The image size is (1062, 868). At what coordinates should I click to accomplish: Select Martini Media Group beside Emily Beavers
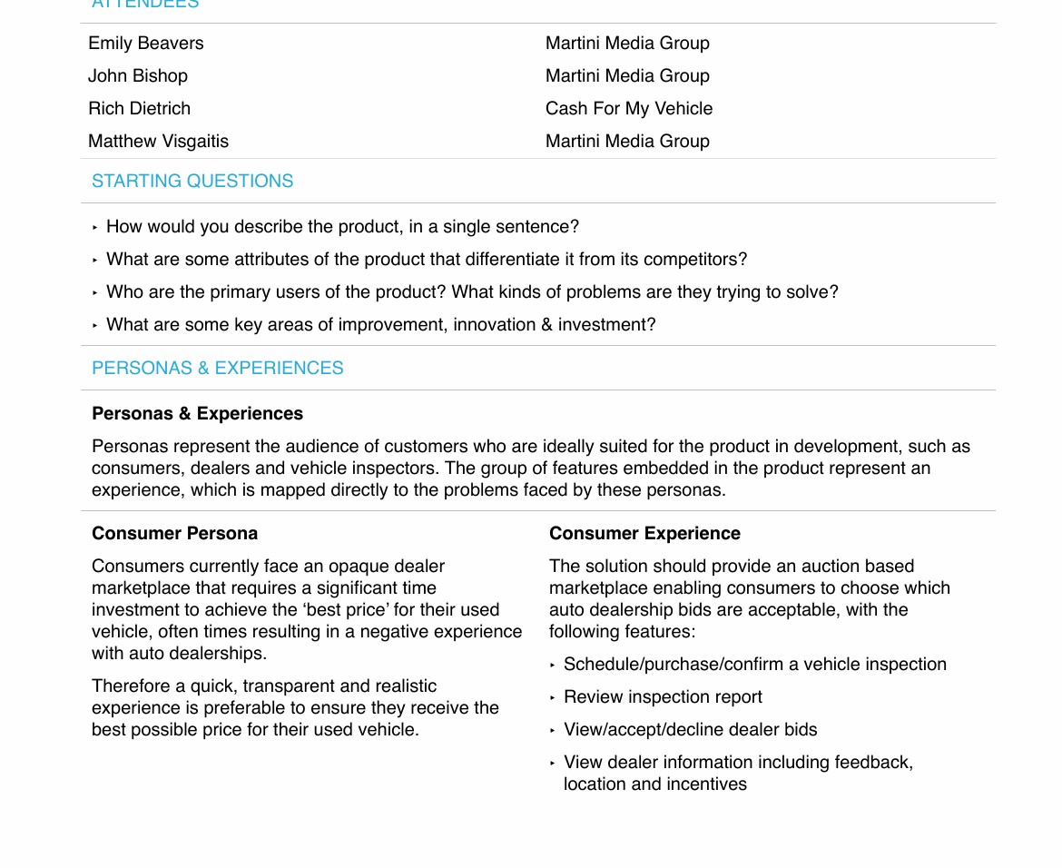[x=627, y=43]
